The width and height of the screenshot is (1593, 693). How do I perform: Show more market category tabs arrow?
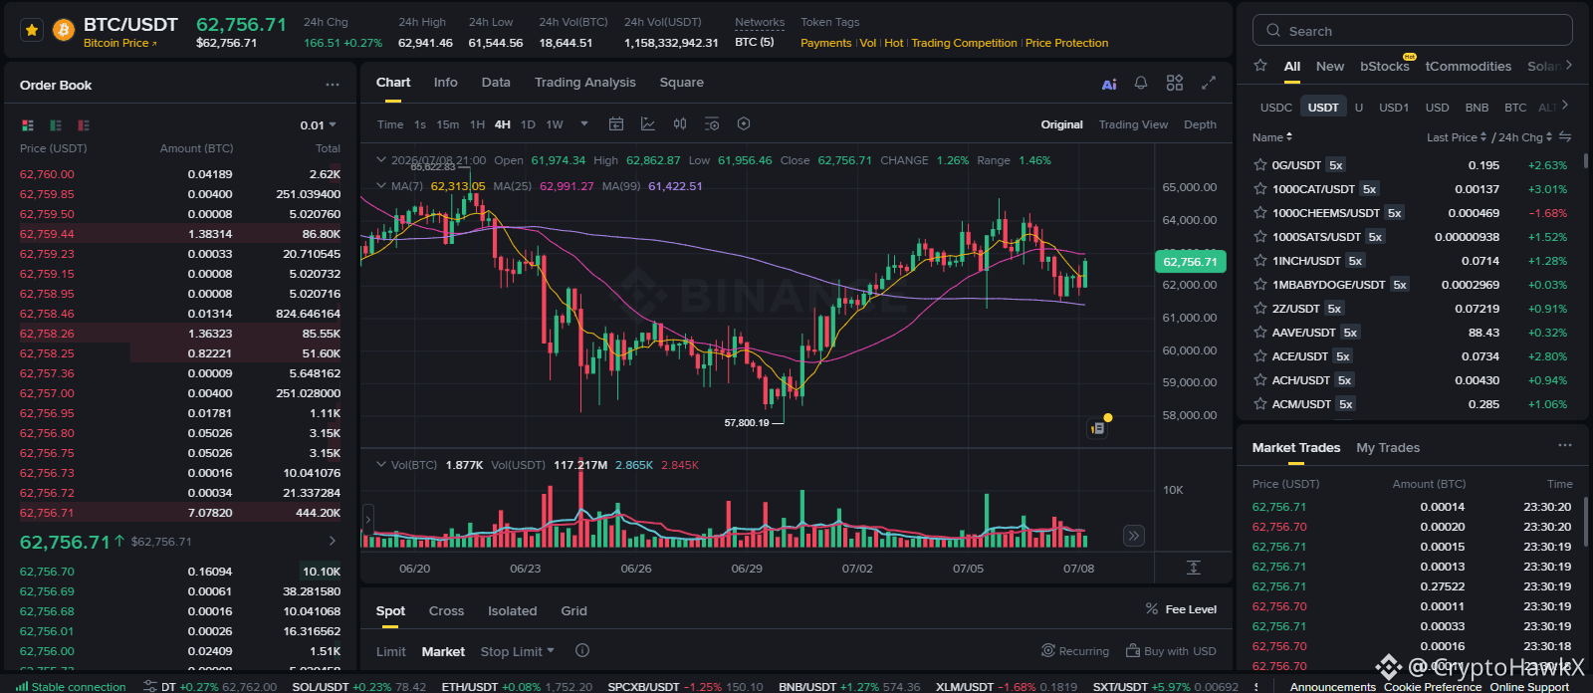point(1569,65)
